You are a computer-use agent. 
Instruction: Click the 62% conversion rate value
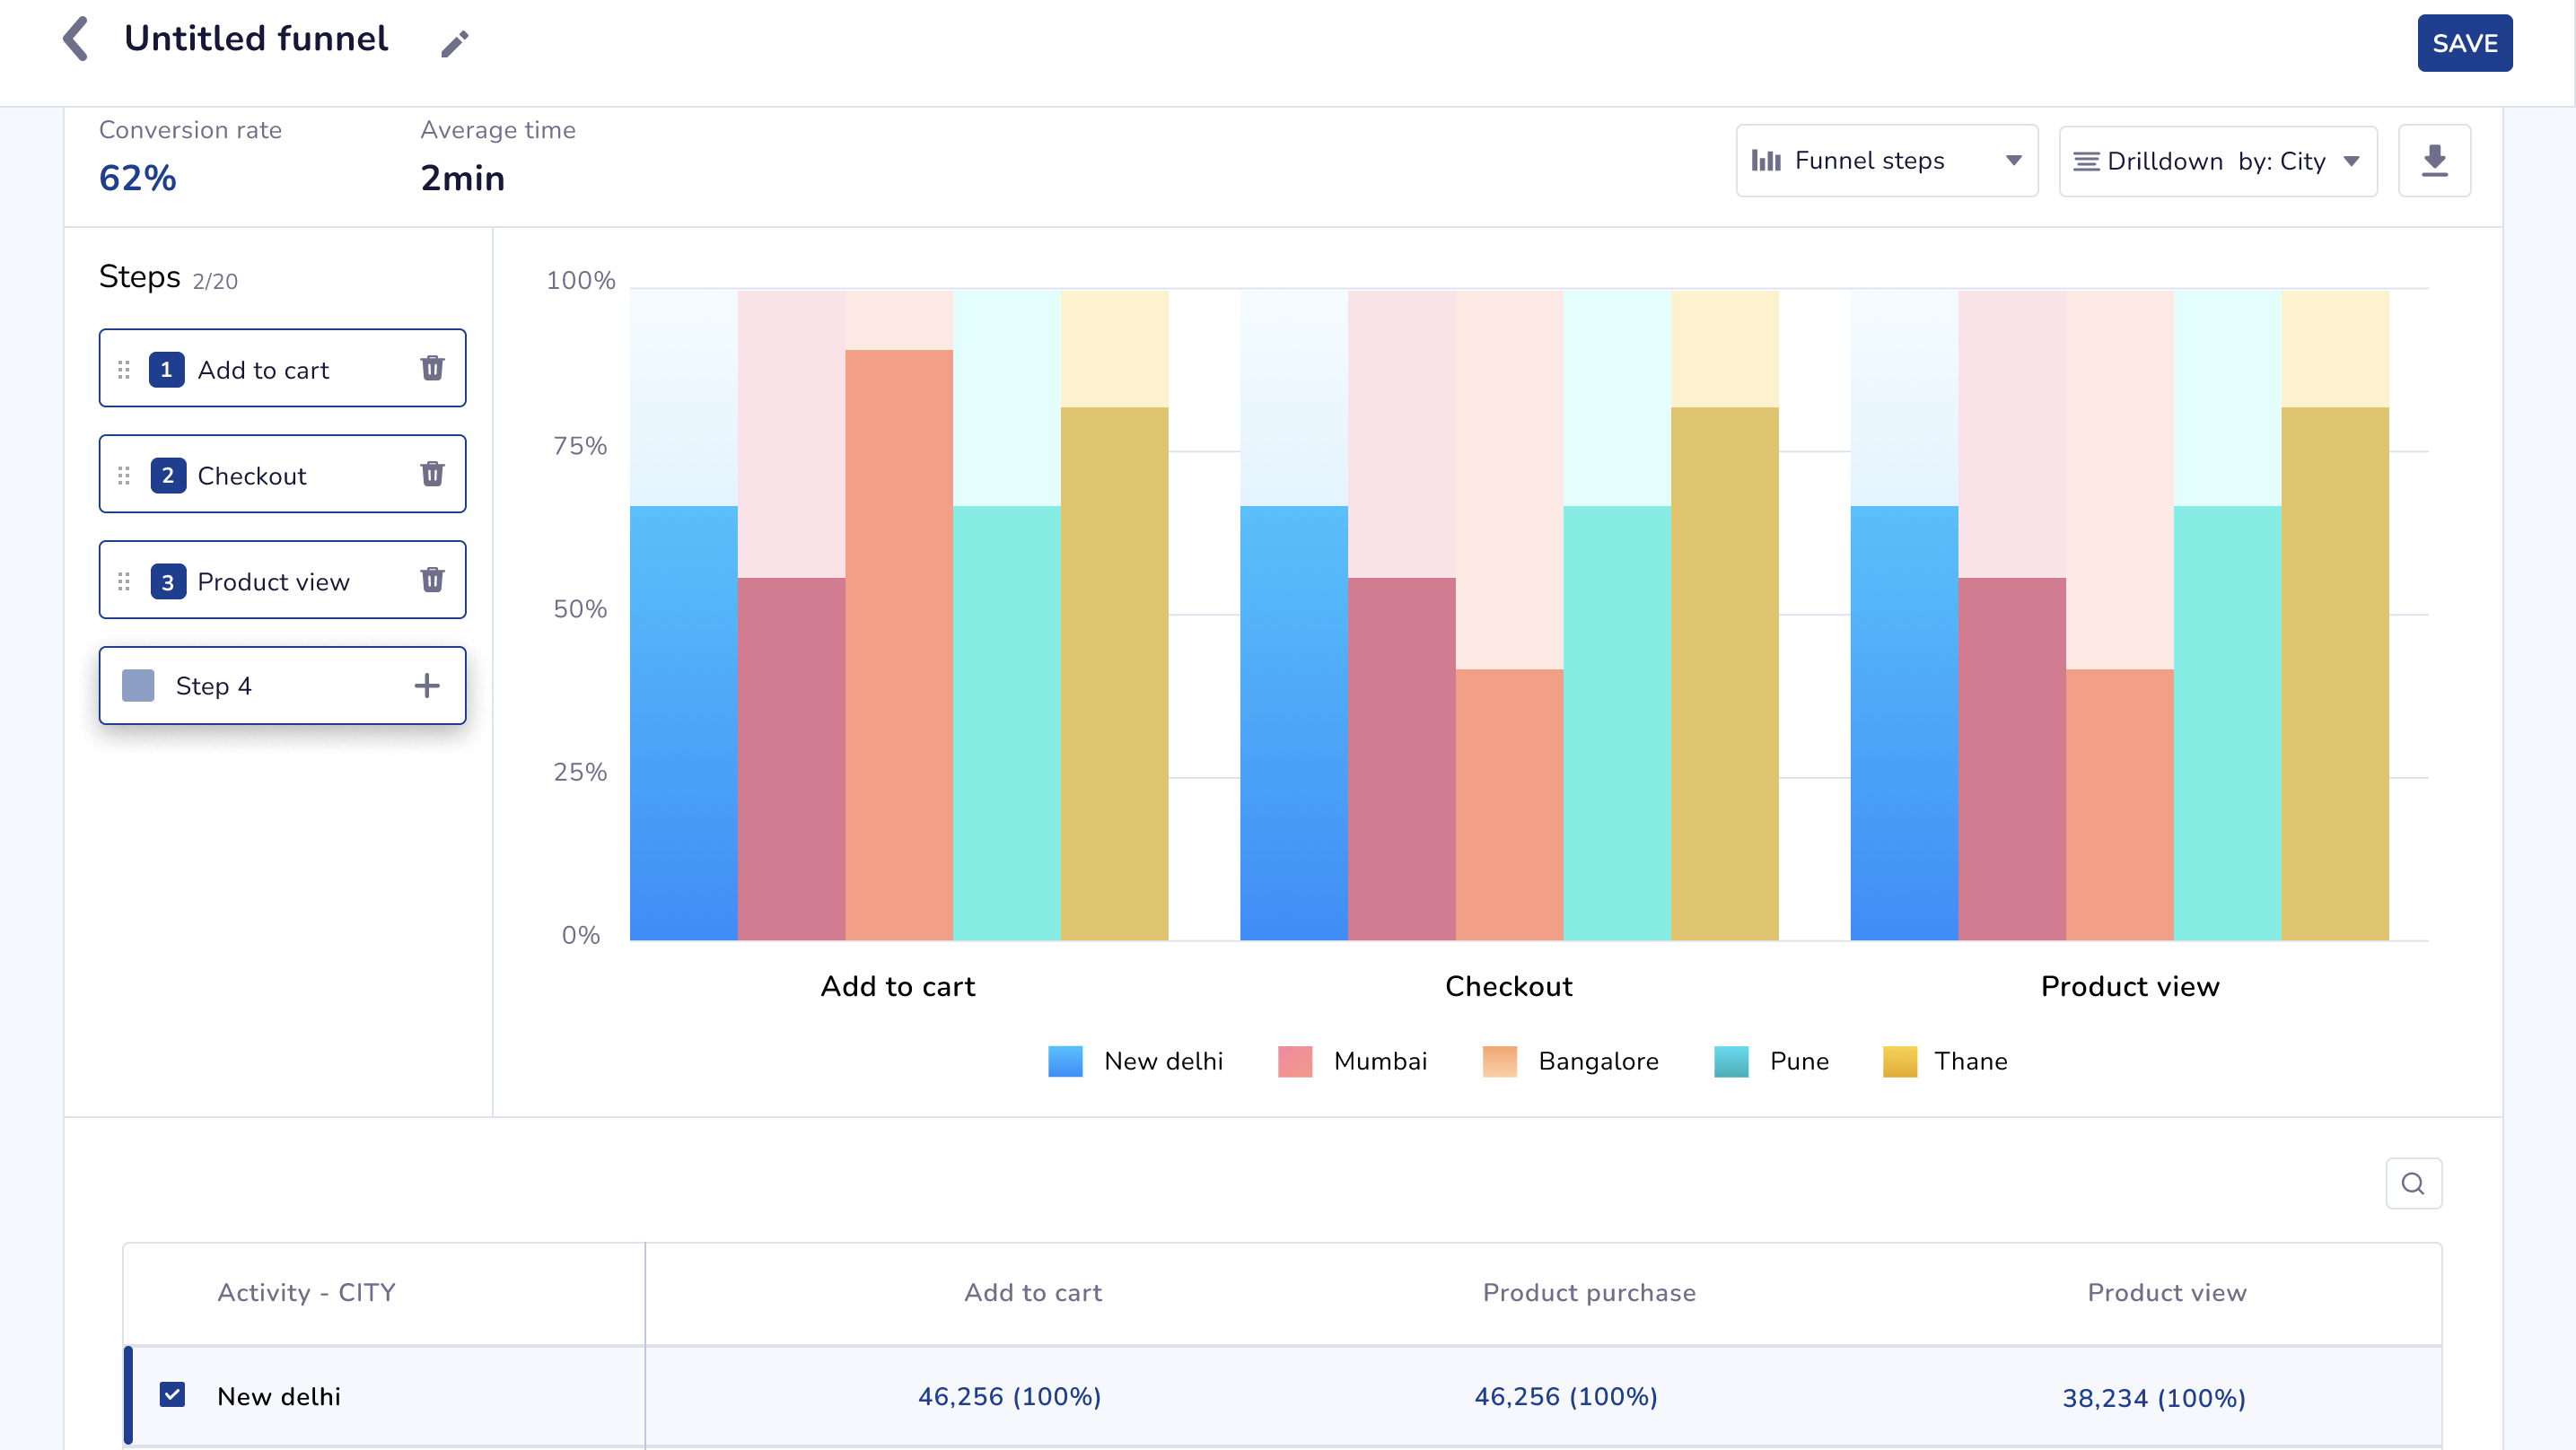click(138, 179)
